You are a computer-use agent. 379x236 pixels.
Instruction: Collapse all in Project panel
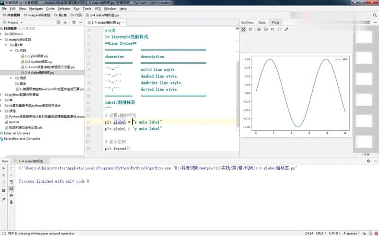point(65,22)
